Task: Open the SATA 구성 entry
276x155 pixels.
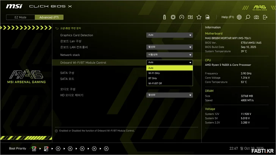Action: 67,73
